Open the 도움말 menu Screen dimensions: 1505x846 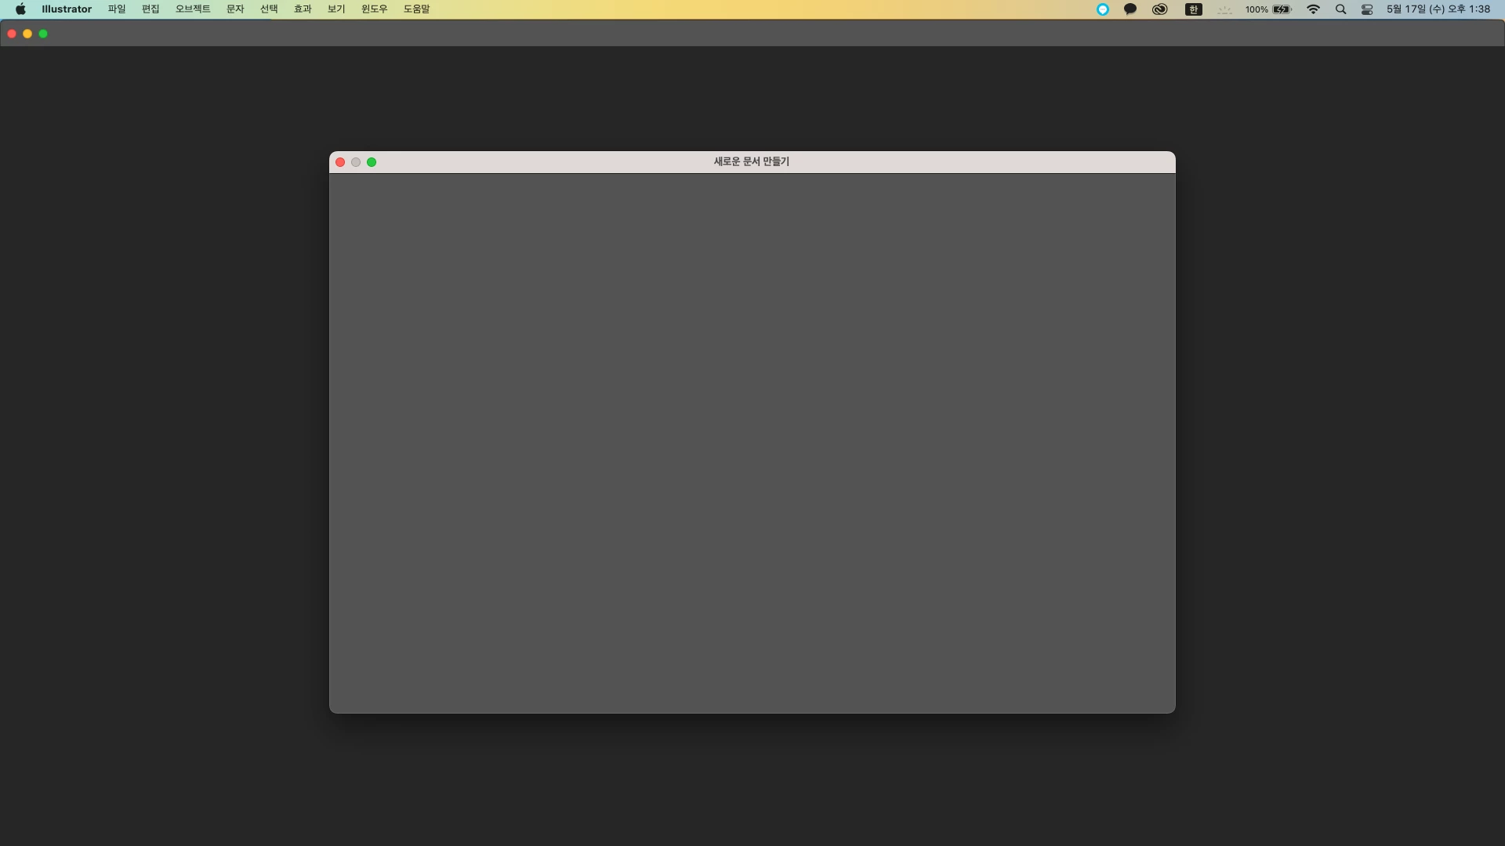click(x=416, y=9)
